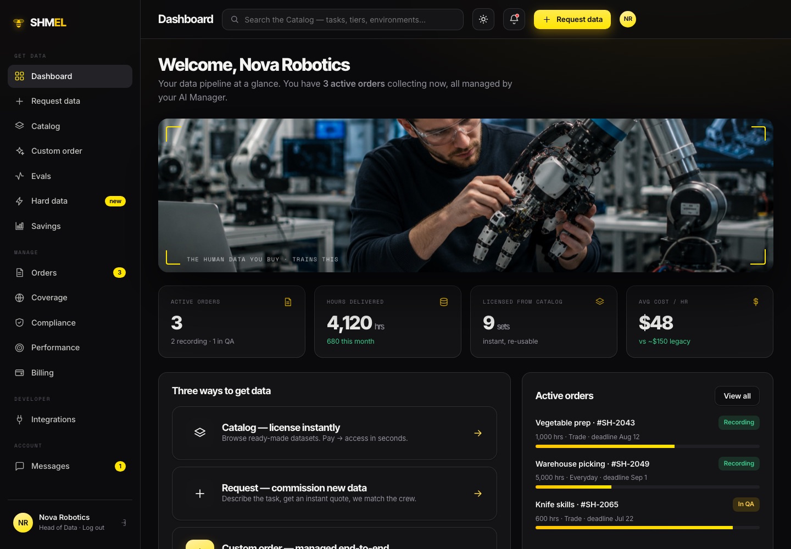
Task: Open arrow on Request — commission new data
Action: 478,494
